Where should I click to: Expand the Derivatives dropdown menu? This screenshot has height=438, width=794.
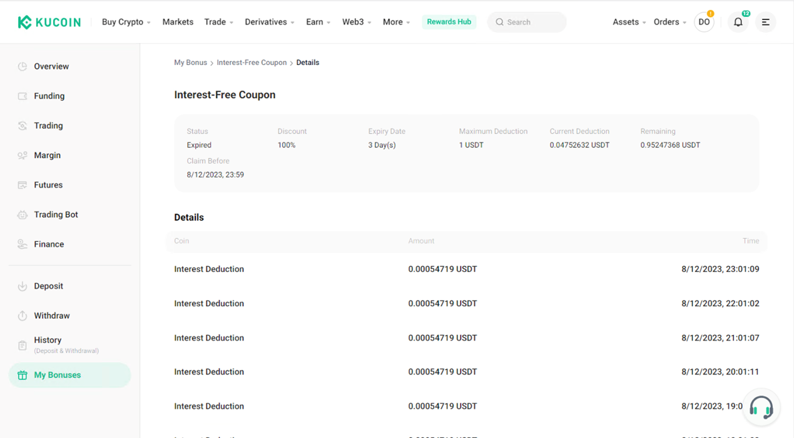pos(270,22)
